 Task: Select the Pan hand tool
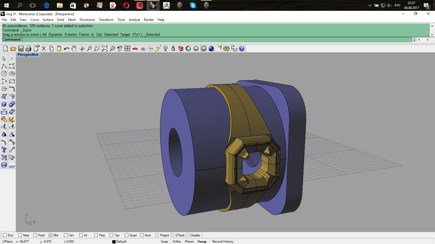click(74, 49)
